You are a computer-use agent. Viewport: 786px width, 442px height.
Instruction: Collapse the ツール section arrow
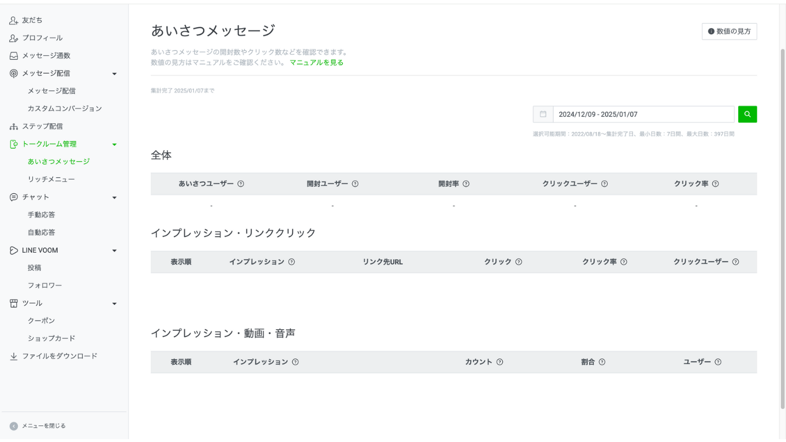tap(115, 304)
